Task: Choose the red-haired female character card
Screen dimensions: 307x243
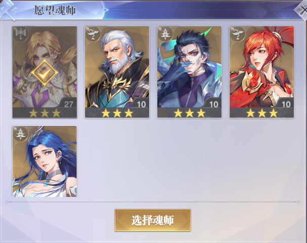Action: coord(261,72)
